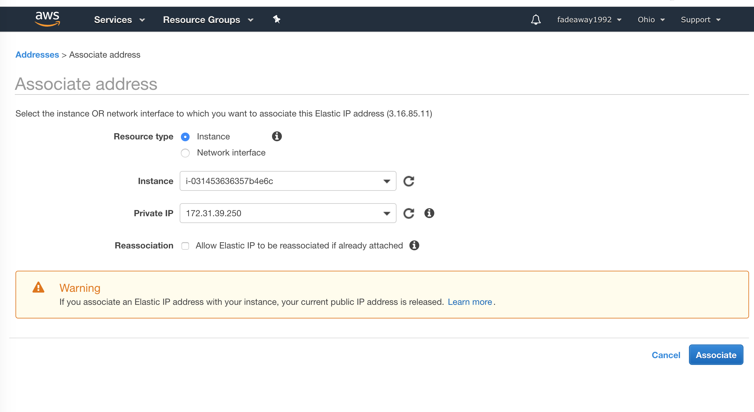The height and width of the screenshot is (412, 754).
Task: Enable Allow Elastic IP reassociation checkbox
Action: pos(185,246)
